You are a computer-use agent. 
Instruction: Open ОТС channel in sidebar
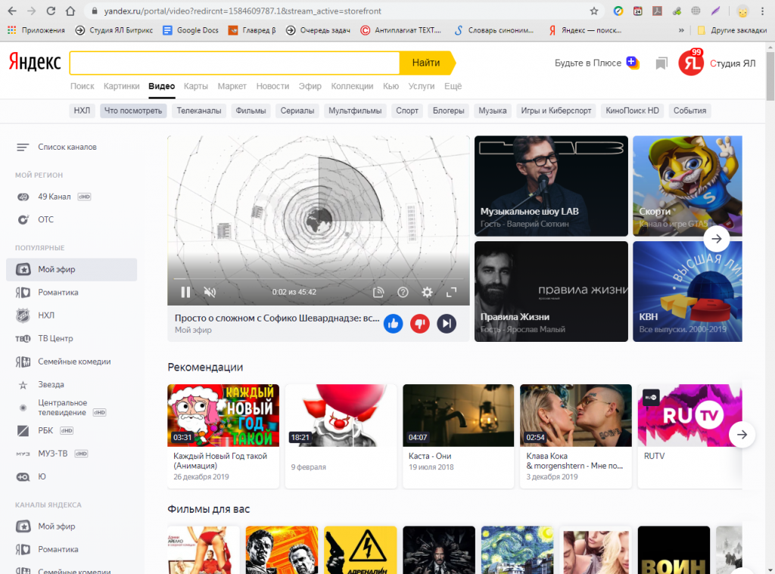(72, 219)
